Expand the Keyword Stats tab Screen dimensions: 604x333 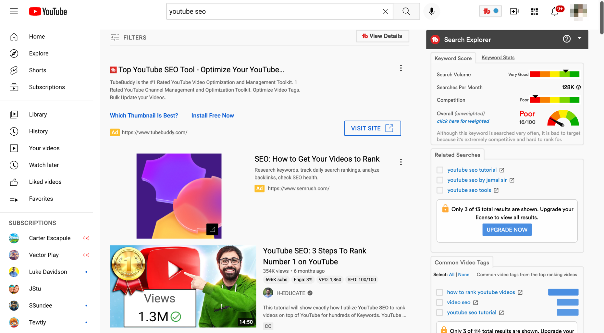pos(498,57)
